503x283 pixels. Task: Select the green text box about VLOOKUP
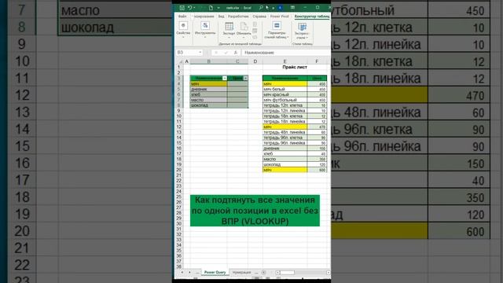click(255, 211)
